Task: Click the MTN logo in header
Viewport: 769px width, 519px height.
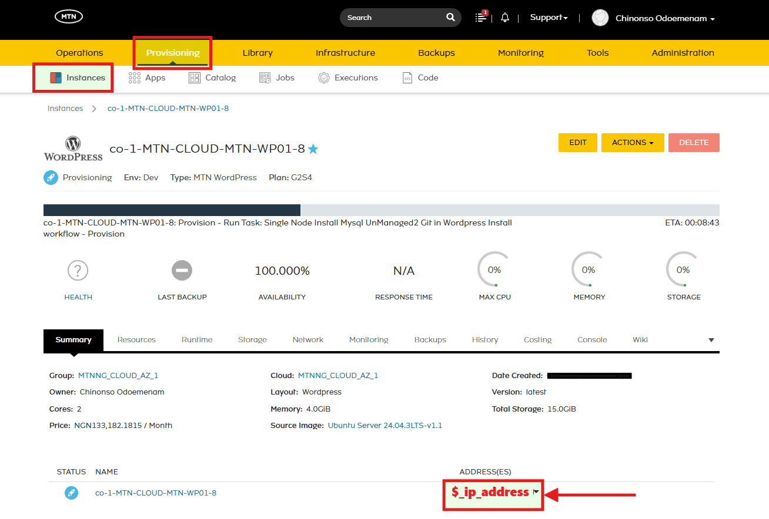Action: (69, 17)
